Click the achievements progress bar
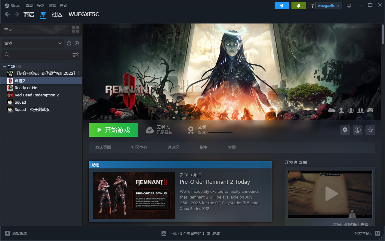 (x=220, y=132)
